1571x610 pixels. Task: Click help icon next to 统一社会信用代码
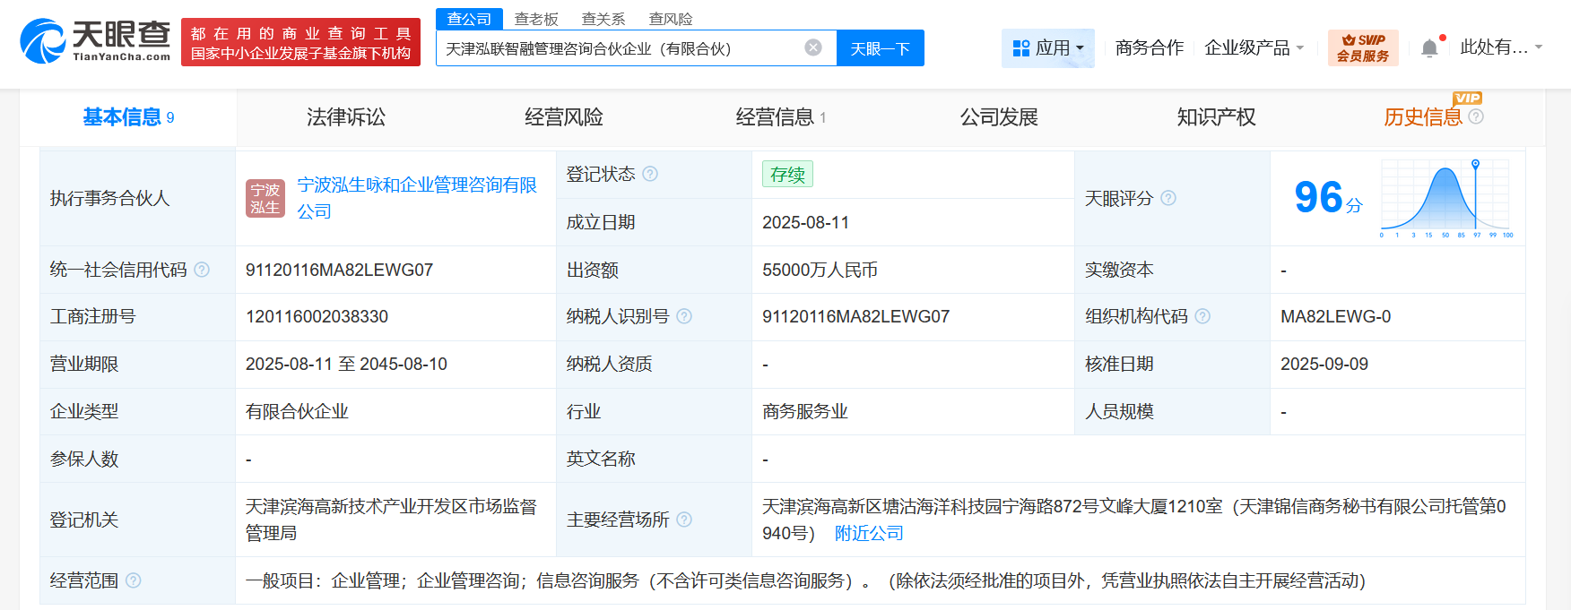[x=202, y=270]
